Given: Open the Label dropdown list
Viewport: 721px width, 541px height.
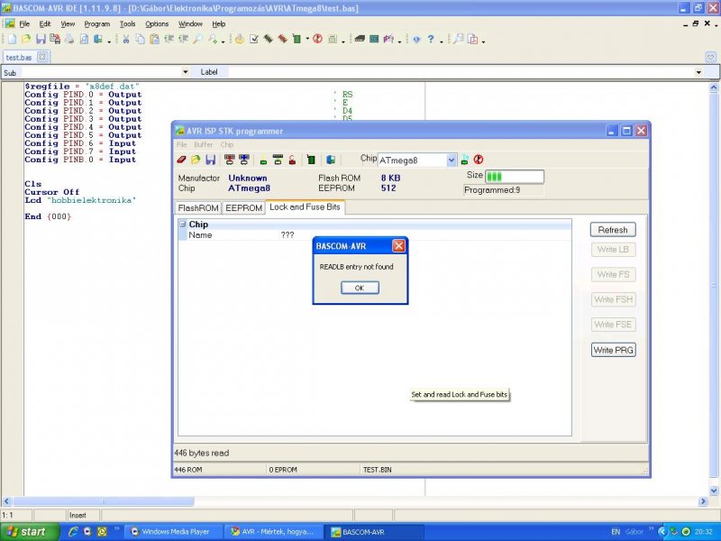Looking at the screenshot, I should click(698, 72).
